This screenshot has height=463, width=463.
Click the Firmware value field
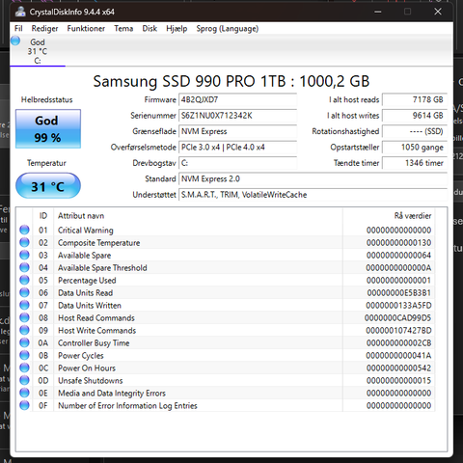(237, 99)
